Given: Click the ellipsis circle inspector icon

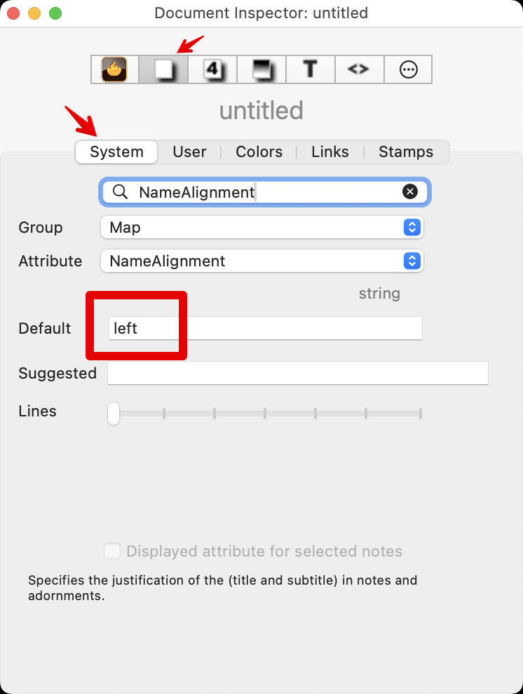Looking at the screenshot, I should 407,69.
